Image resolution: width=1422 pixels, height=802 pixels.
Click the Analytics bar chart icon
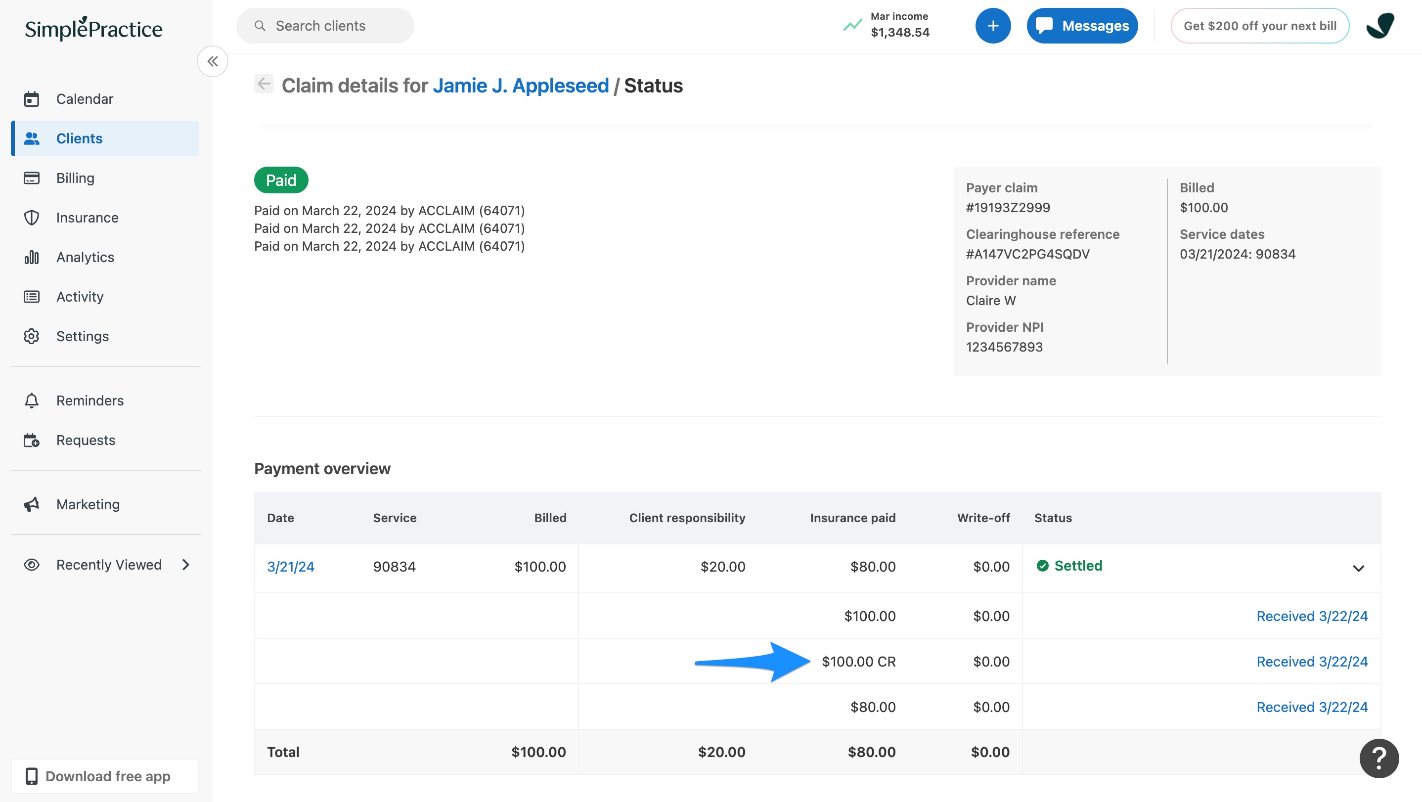[32, 257]
